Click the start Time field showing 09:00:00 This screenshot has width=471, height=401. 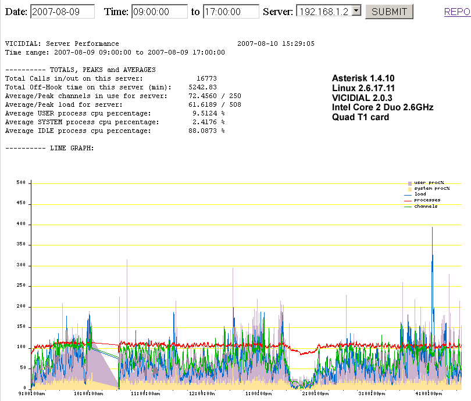pyautogui.click(x=159, y=12)
